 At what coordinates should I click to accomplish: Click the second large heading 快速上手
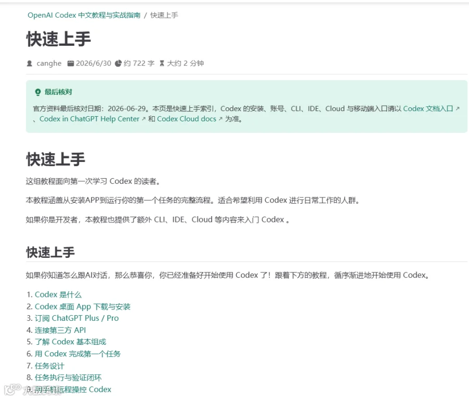56,159
